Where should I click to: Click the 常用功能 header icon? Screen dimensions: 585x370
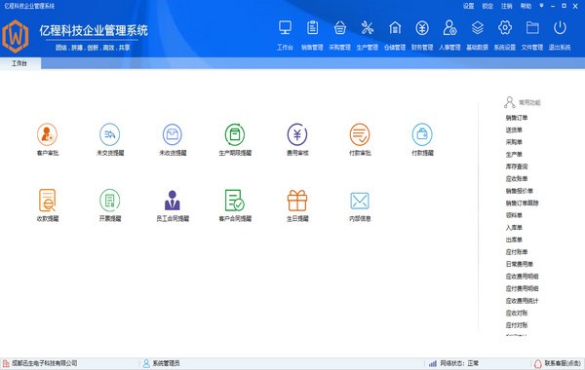(509, 102)
